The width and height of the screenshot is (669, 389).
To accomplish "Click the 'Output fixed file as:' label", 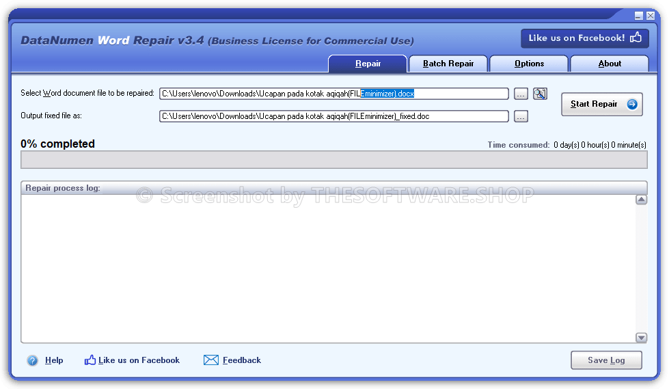I will (x=51, y=116).
